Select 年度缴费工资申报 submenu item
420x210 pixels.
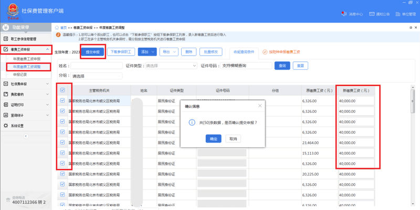pos(27,59)
